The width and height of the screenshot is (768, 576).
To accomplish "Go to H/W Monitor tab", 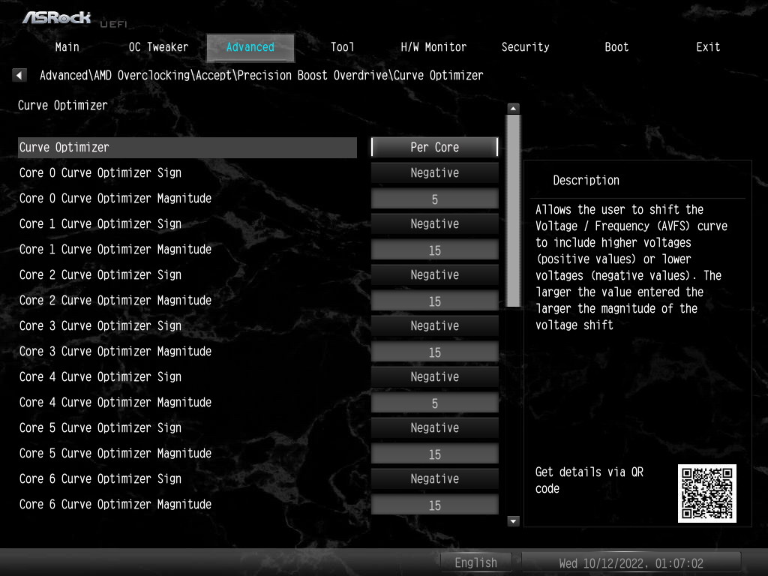I will click(433, 47).
